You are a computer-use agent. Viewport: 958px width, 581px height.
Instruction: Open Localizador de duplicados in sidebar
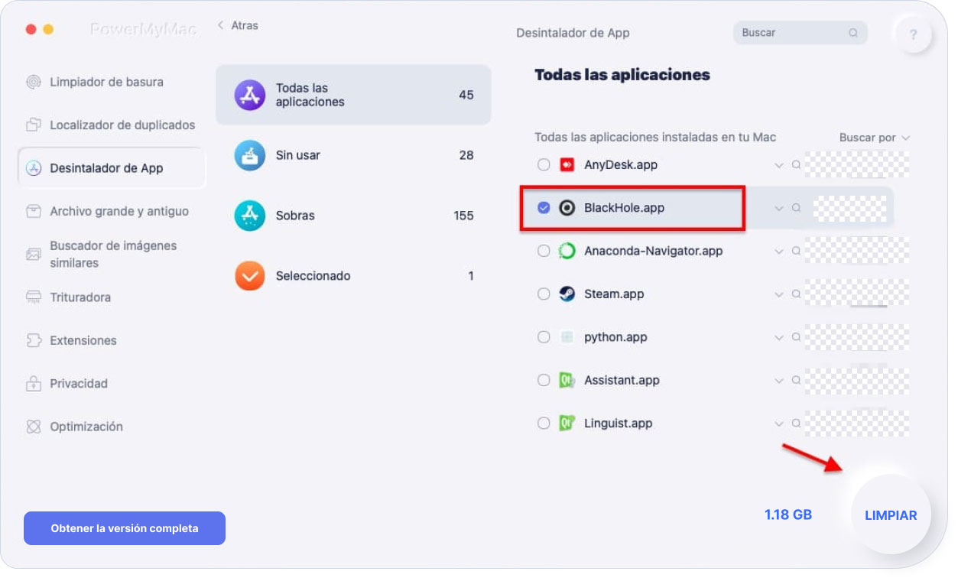111,125
